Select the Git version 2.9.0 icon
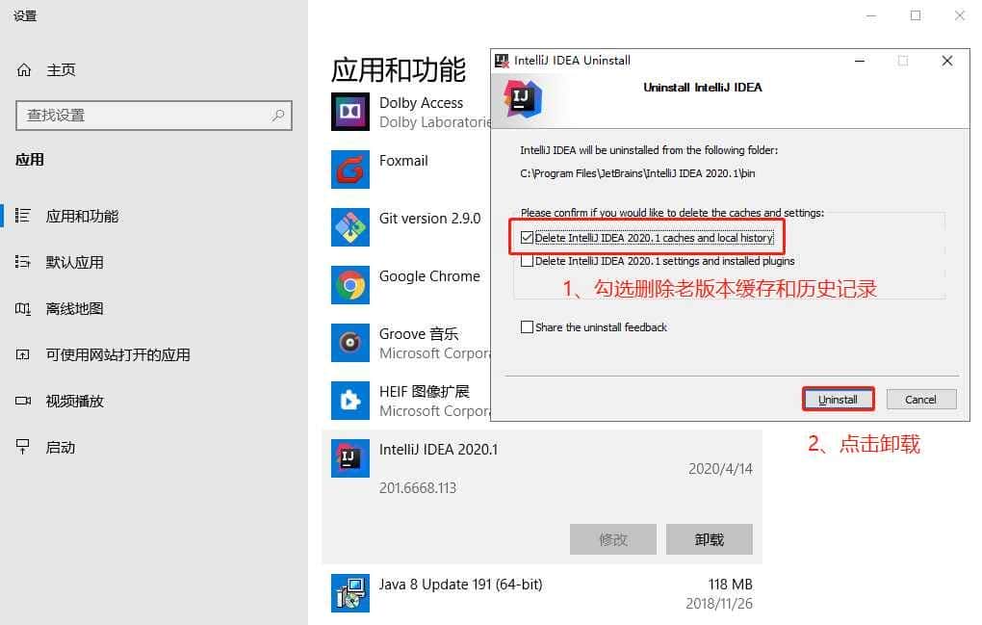This screenshot has height=625, width=982. pyautogui.click(x=350, y=227)
